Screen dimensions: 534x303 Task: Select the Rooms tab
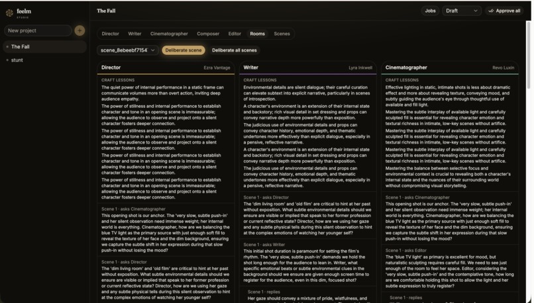(258, 34)
